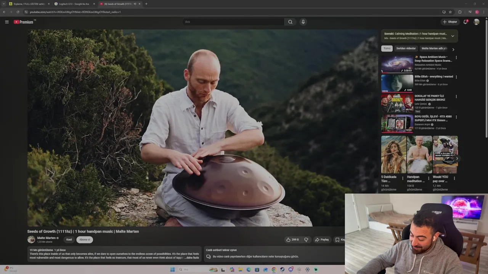This screenshot has height=274, width=488.
Task: Open RTX 4080 SUPER Mini ITX thumbnail
Action: (397, 123)
